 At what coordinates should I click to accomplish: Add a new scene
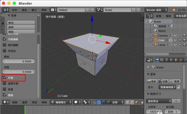point(134,10)
